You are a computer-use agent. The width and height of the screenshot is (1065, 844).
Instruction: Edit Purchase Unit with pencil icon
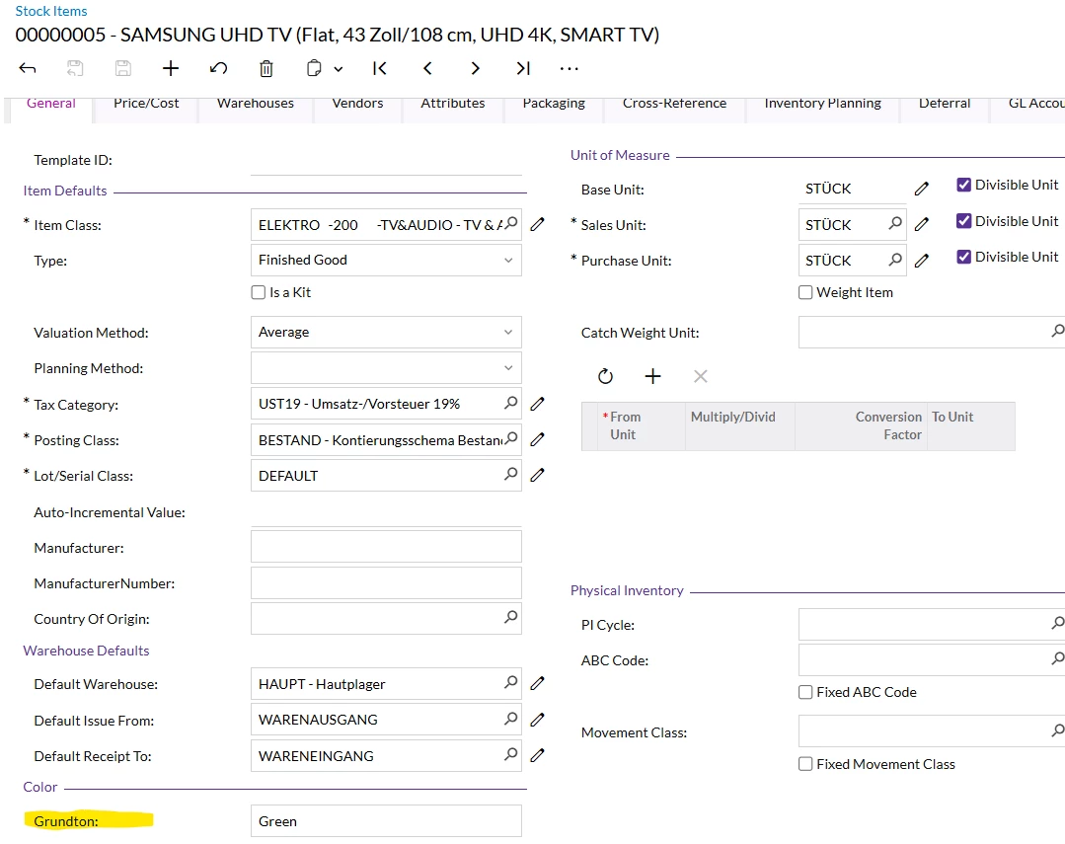(922, 260)
